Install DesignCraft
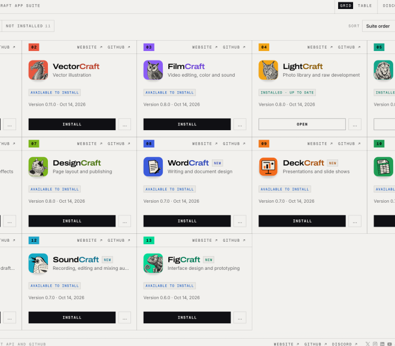395x346 pixels. (72, 221)
